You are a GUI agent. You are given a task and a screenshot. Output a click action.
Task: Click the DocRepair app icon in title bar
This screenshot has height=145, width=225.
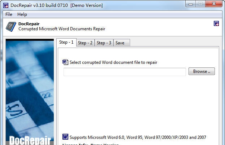[6, 5]
